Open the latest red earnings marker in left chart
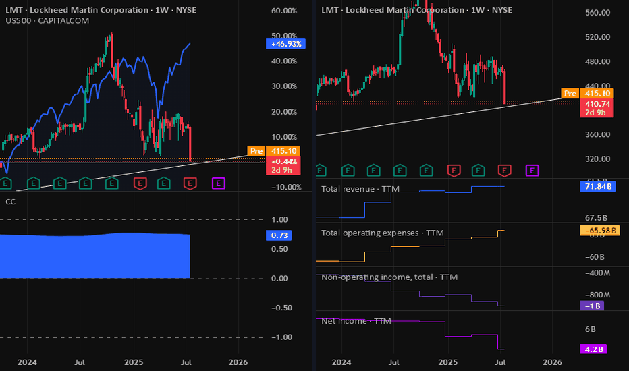The width and height of the screenshot is (629, 371). (x=190, y=183)
